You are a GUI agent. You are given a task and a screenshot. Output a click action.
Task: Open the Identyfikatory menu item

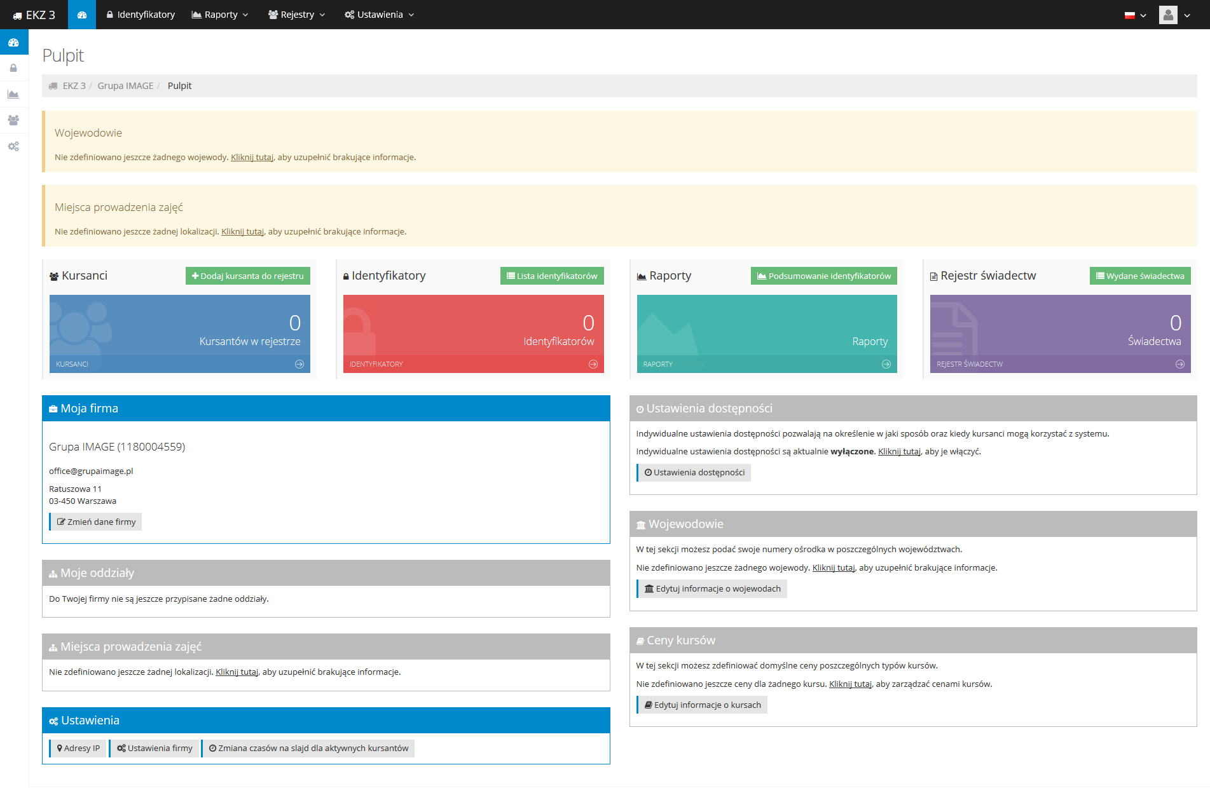point(141,15)
